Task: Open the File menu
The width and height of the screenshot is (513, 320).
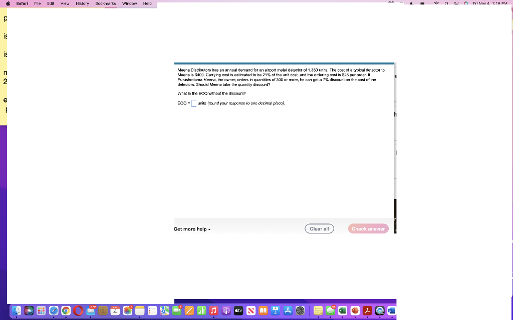Action: coord(37,3)
